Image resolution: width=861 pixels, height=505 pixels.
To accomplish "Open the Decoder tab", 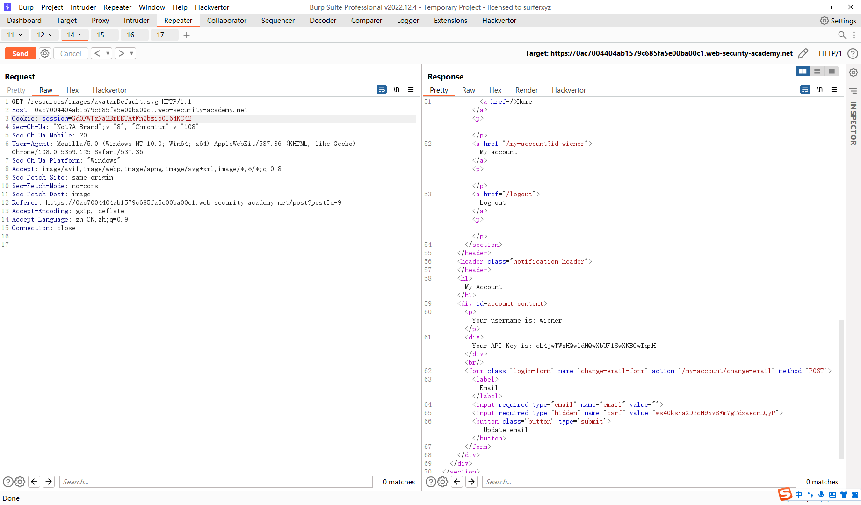I will (x=323, y=21).
